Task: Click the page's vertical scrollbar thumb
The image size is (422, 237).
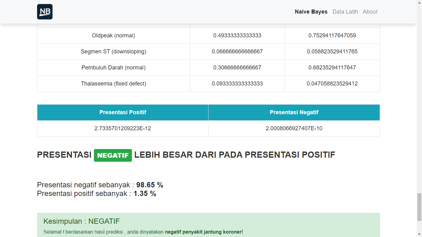Action: (419, 207)
